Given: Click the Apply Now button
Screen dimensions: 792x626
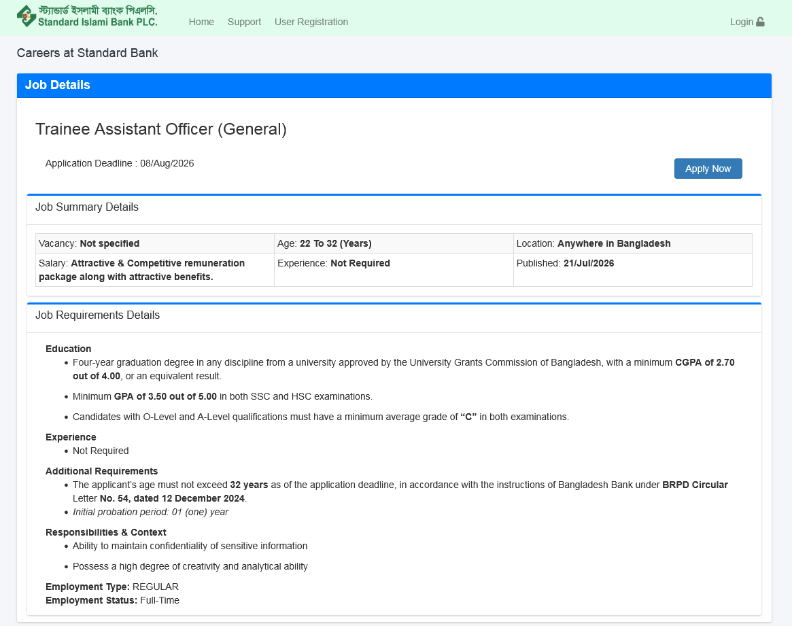Looking at the screenshot, I should coord(708,169).
